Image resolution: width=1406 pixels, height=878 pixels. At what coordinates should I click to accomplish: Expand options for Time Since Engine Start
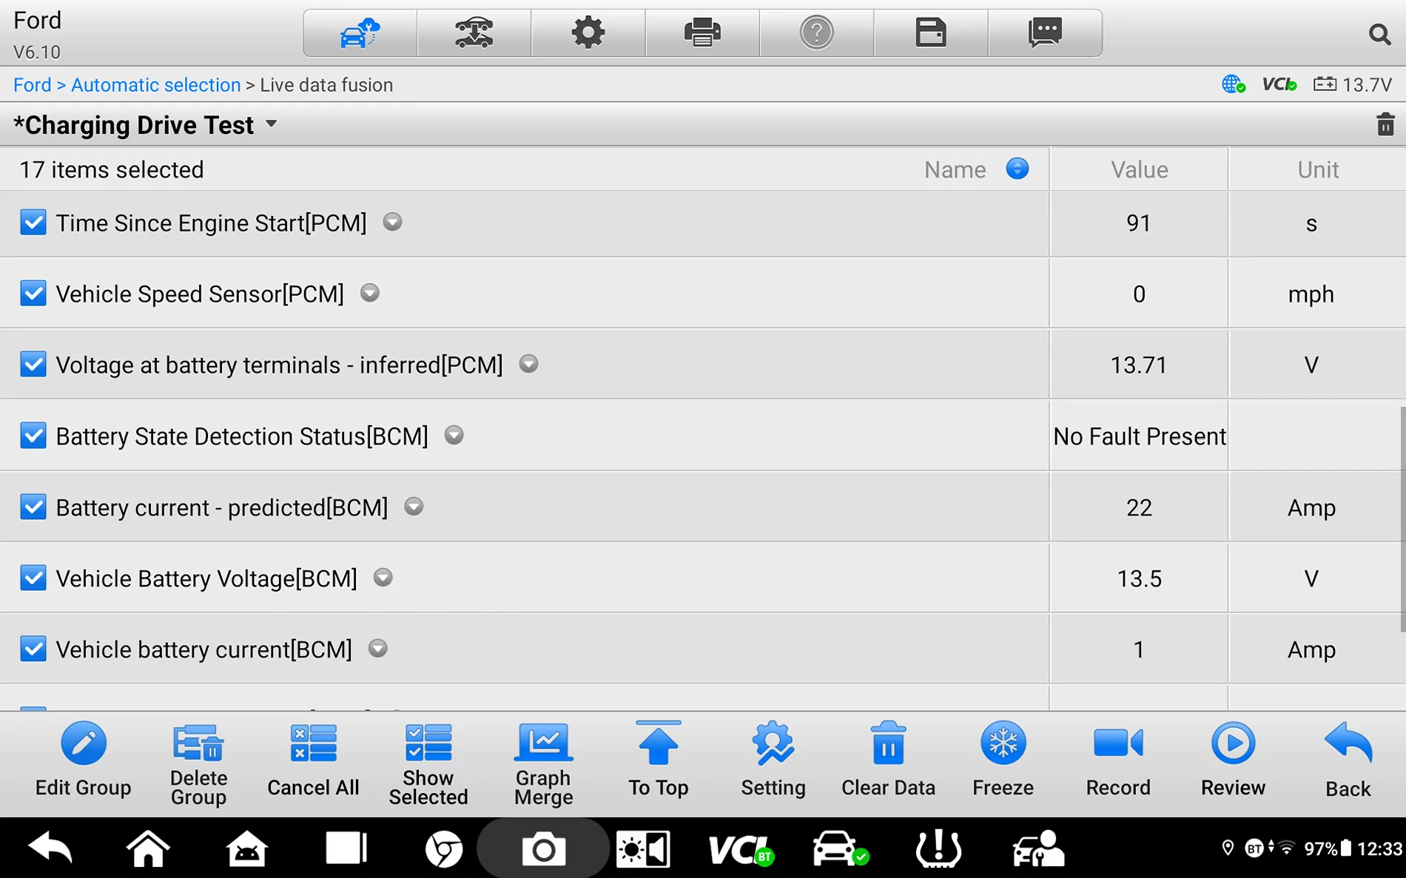(392, 222)
